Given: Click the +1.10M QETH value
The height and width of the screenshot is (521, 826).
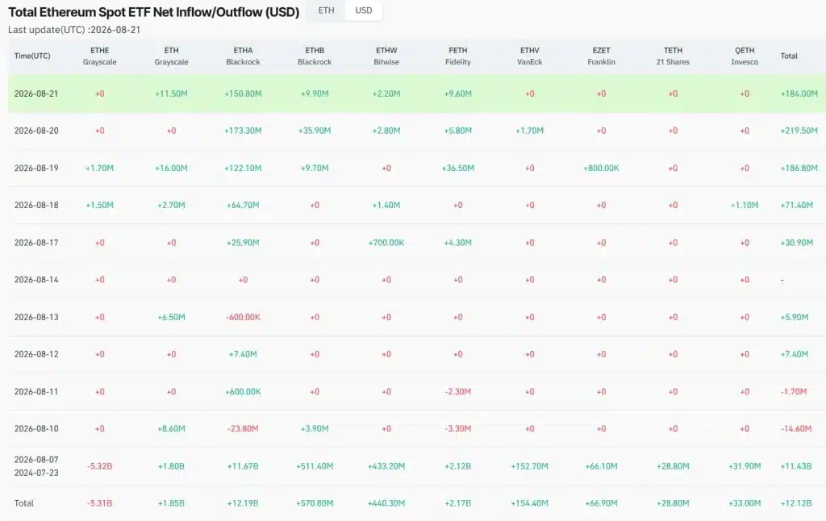Looking at the screenshot, I should pos(745,205).
